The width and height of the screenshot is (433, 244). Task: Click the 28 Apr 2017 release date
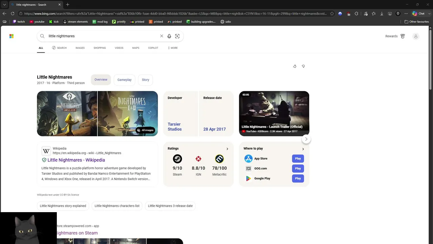click(x=214, y=129)
